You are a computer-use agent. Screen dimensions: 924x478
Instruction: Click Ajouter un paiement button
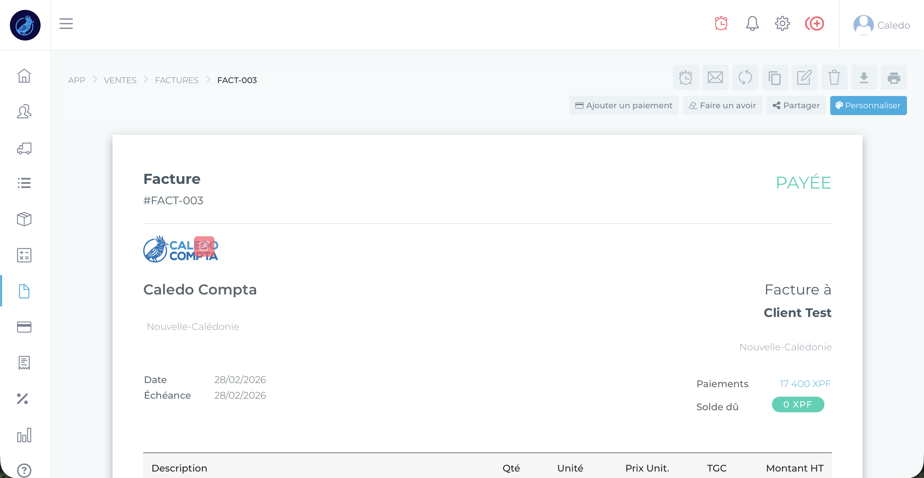(x=624, y=106)
